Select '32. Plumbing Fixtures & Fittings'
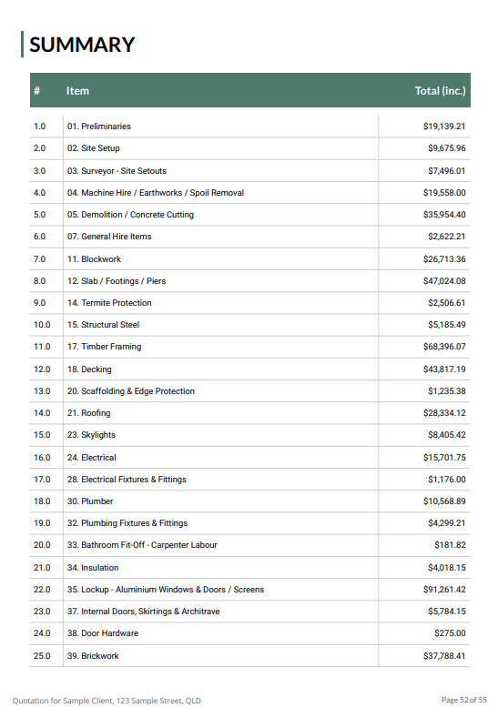 coord(127,523)
